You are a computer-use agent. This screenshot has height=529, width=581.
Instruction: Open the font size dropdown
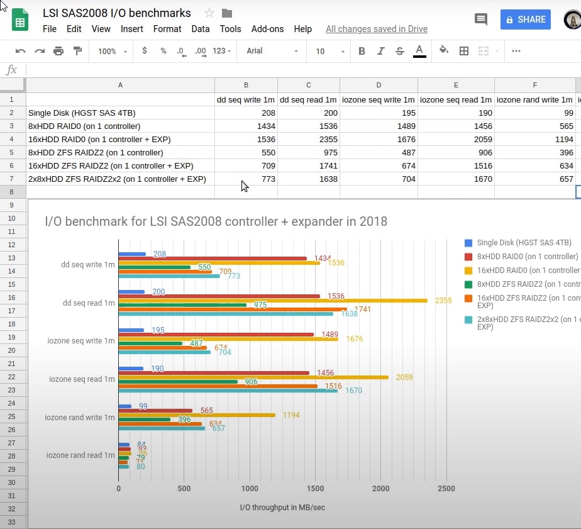click(x=329, y=51)
